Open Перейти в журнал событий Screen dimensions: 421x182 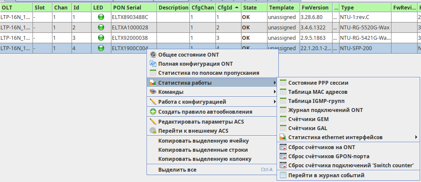tap(326, 175)
